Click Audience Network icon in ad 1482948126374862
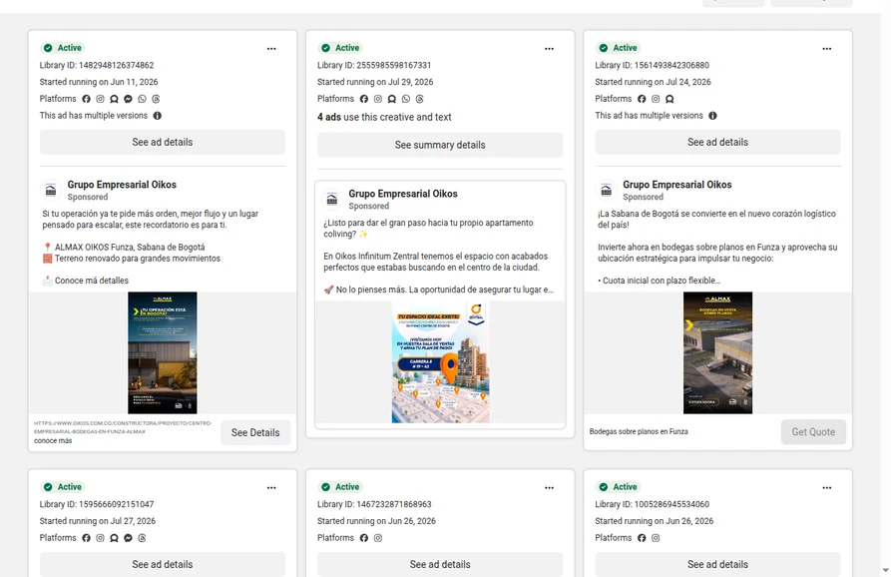The width and height of the screenshot is (891, 577). 114,99
